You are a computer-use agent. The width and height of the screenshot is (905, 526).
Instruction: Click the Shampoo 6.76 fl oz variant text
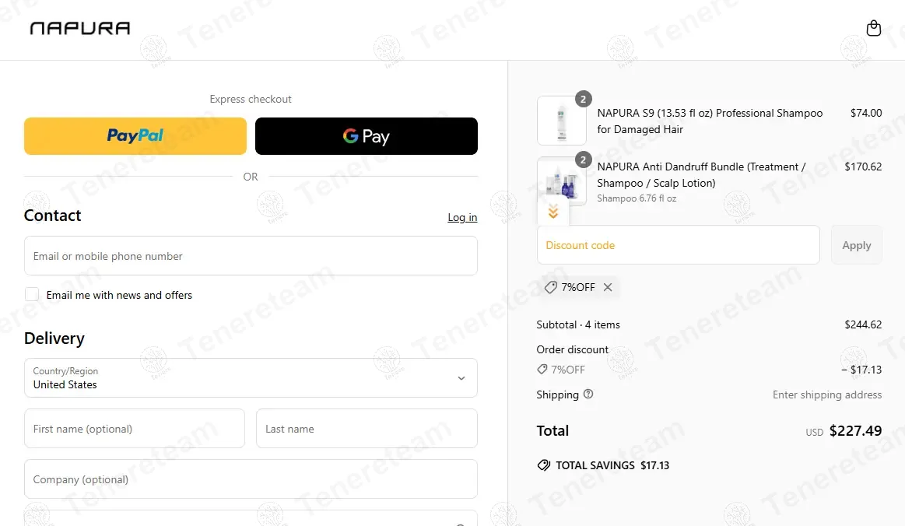[636, 198]
